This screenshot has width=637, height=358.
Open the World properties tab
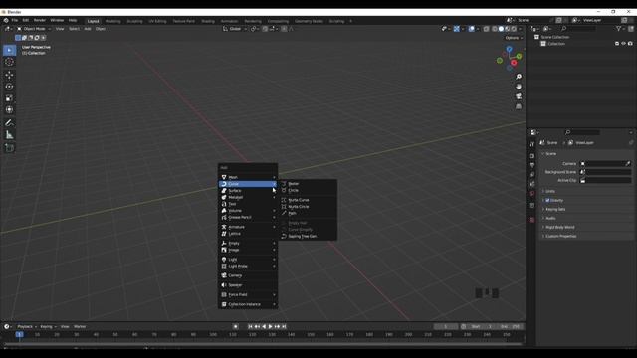click(531, 194)
